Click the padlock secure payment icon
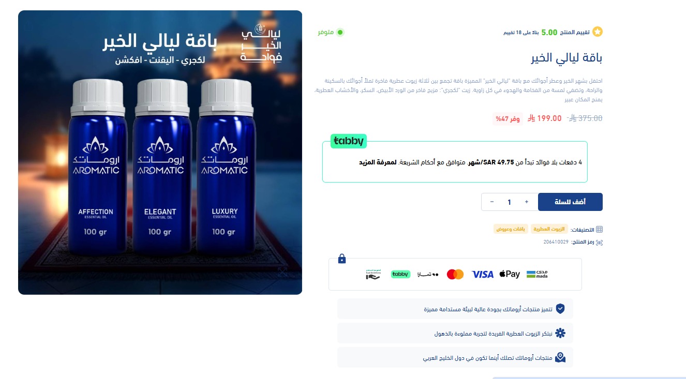Screen dimensions: 686x379 click(x=342, y=259)
